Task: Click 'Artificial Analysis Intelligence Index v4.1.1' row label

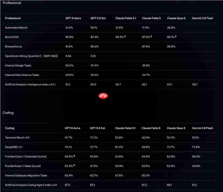Action: click(x=30, y=84)
